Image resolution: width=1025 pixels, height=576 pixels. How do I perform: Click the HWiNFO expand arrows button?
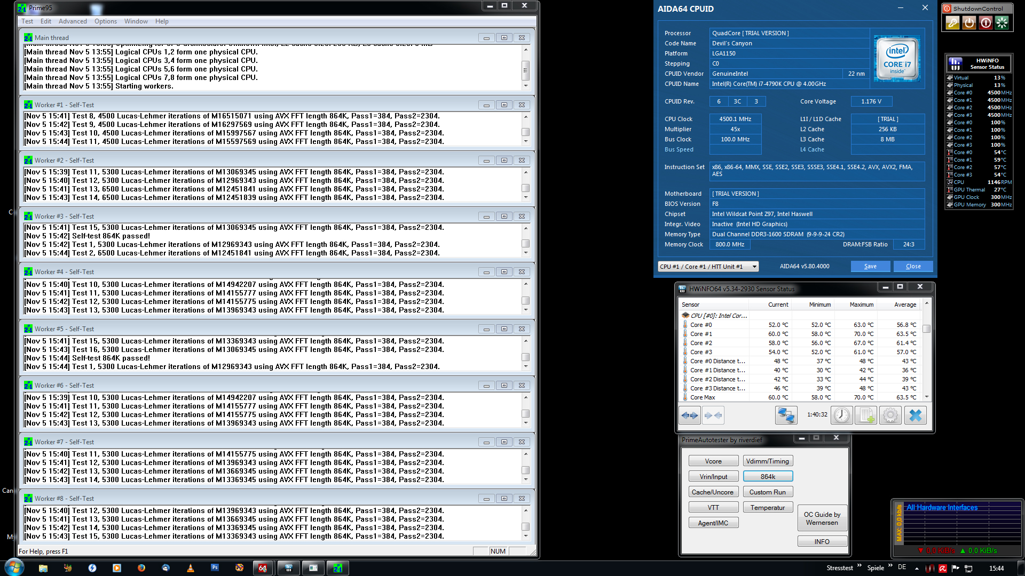690,415
